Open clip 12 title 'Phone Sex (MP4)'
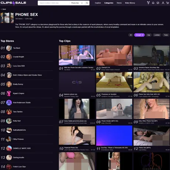The height and width of the screenshot is (170, 170). point(144,147)
